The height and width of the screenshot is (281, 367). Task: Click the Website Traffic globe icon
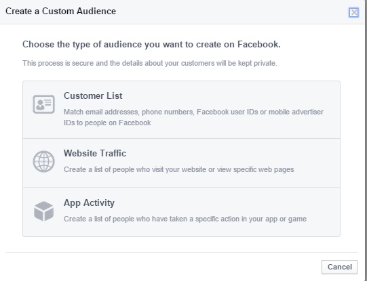44,161
